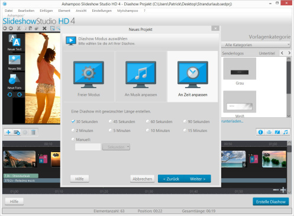294x216 pixels.
Task: Insert a Neue Form shape
Action: 14,79
